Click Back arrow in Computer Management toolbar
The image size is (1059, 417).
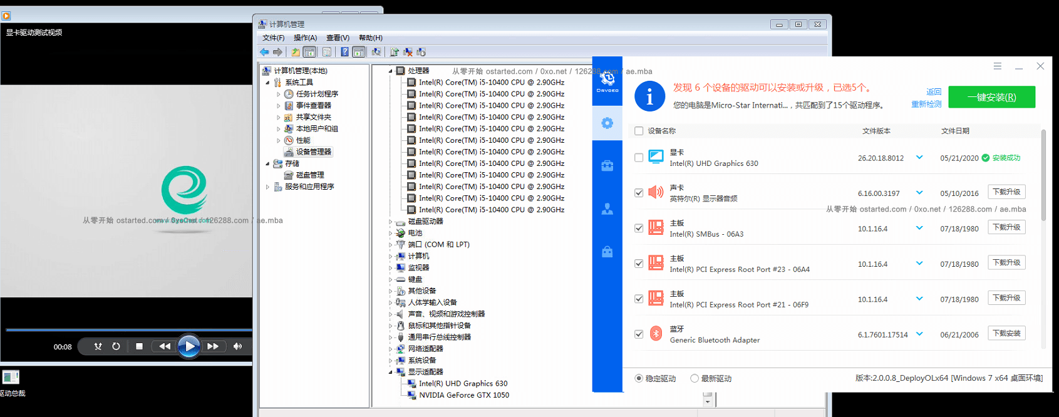pos(264,52)
